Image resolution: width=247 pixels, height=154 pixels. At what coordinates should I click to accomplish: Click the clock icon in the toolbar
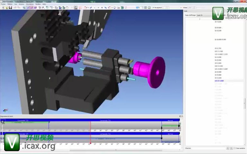(x=149, y=8)
